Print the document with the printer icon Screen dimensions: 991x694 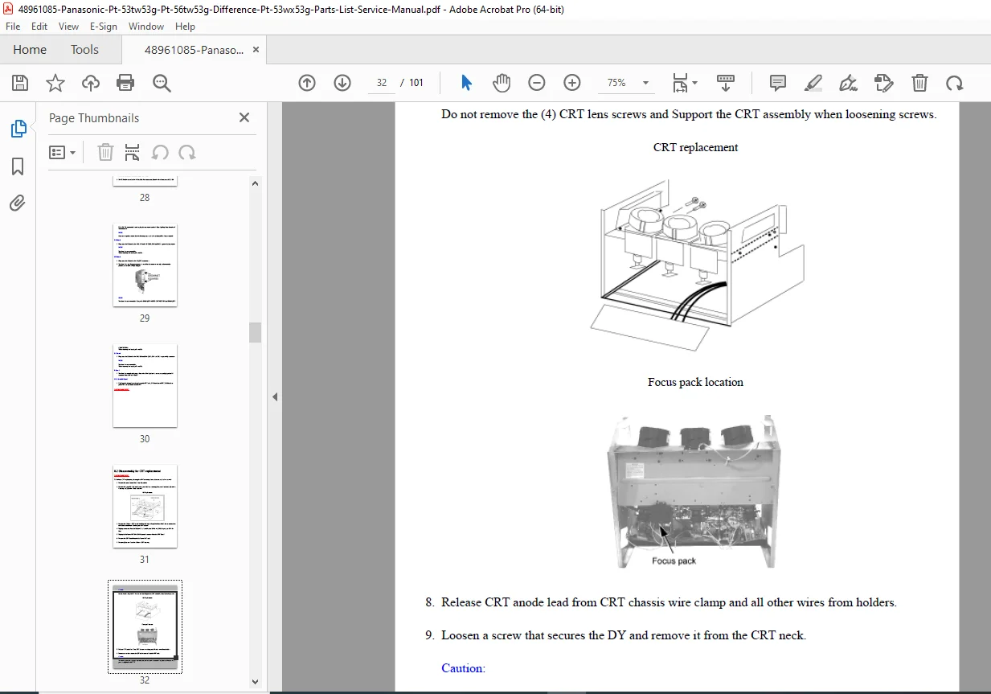125,83
